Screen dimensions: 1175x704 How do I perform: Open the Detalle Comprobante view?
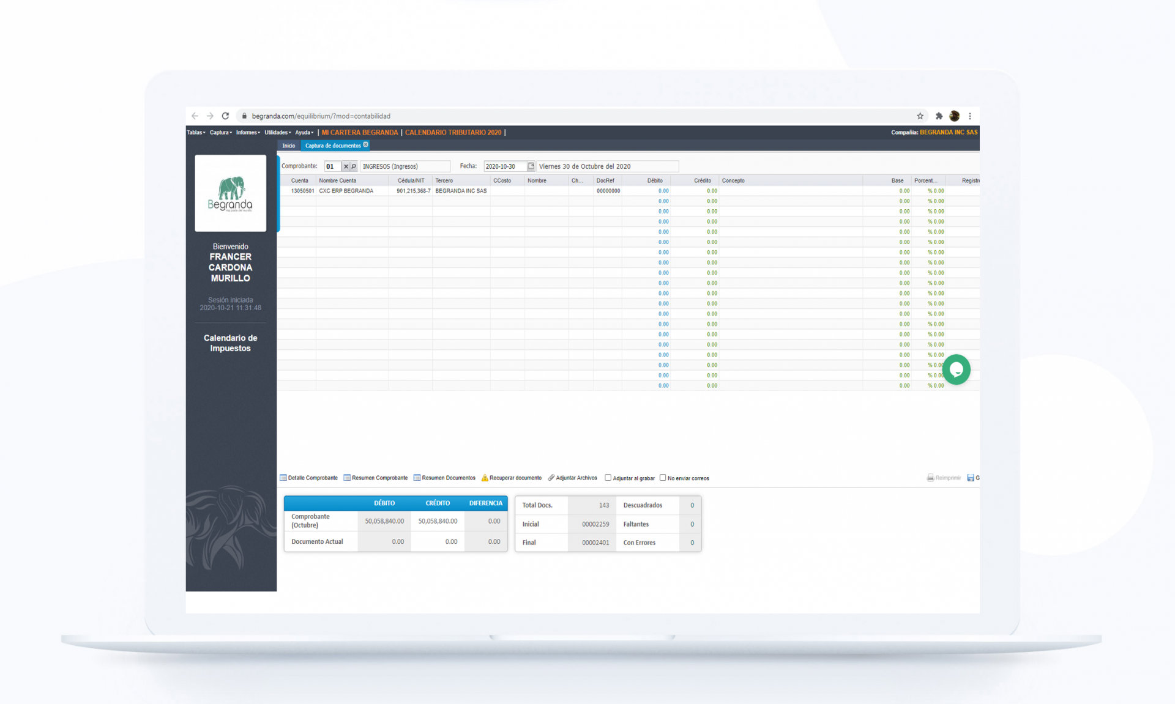coord(313,478)
